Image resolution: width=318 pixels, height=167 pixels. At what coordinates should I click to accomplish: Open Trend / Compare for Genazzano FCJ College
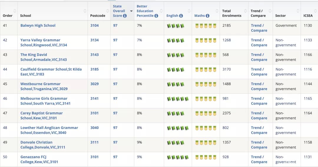click(259, 159)
